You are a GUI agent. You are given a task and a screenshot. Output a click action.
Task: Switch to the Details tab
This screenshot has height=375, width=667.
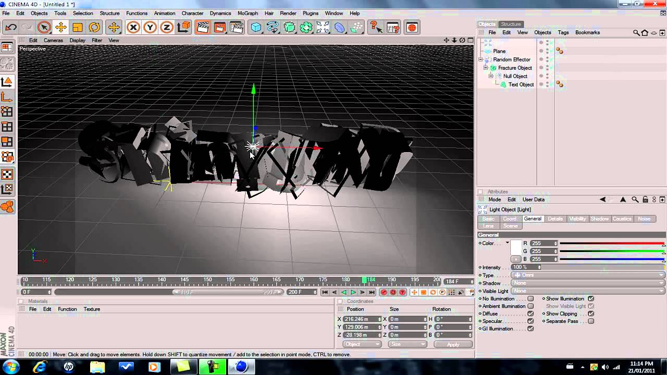[555, 219]
